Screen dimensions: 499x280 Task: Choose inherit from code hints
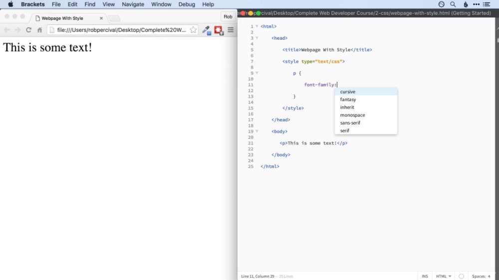tap(366, 107)
